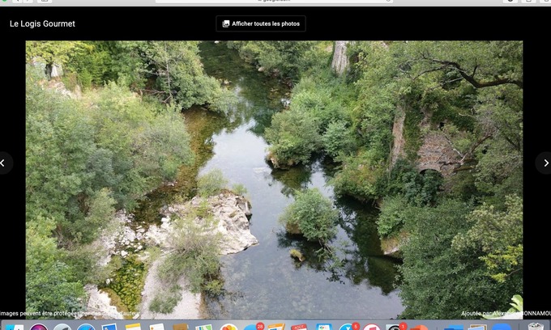Open Finder from the Dock
This screenshot has height=330, width=551.
[x=15, y=327]
